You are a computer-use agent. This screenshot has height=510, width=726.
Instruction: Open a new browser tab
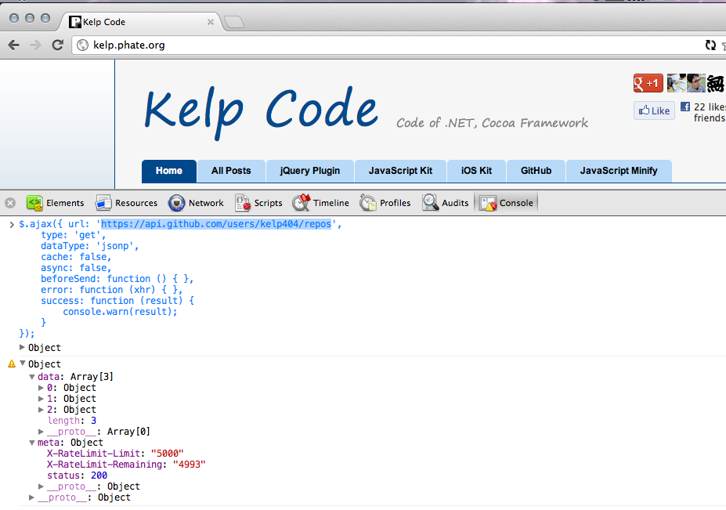(234, 22)
